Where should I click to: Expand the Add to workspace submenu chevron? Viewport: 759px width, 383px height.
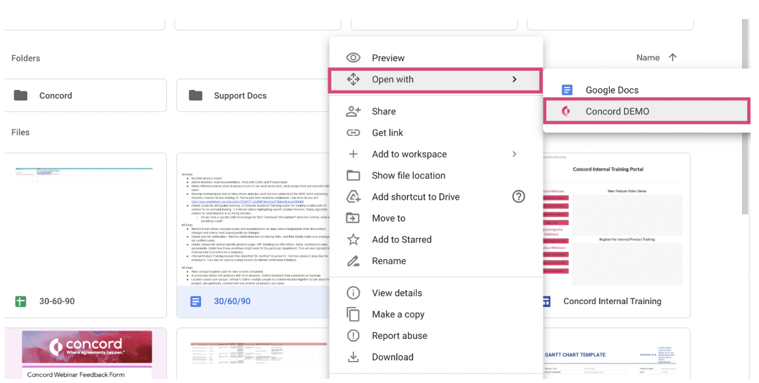[514, 154]
